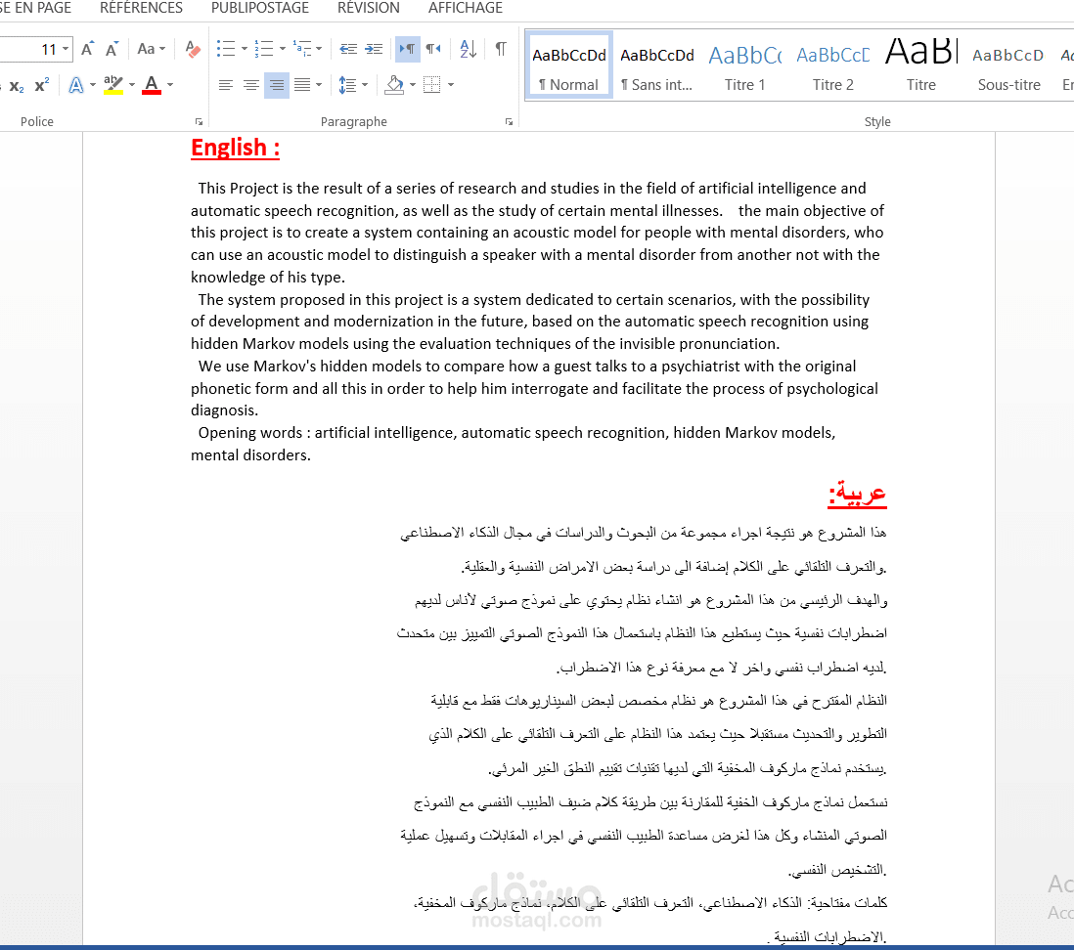
Task: Apply paragraph shading with paint bucket
Action: tap(394, 85)
